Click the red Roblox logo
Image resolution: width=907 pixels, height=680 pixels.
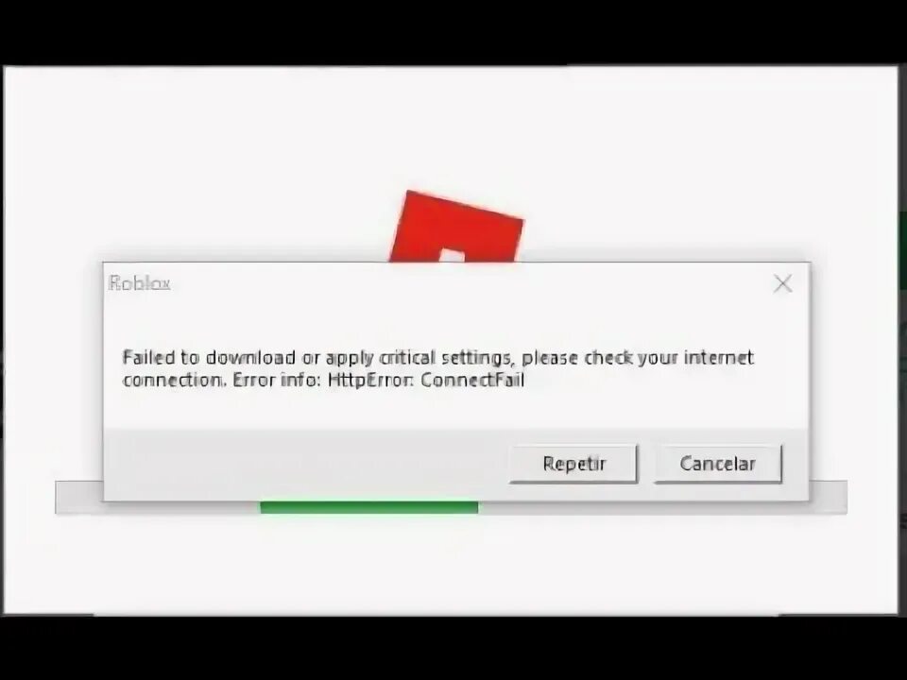pos(456,227)
